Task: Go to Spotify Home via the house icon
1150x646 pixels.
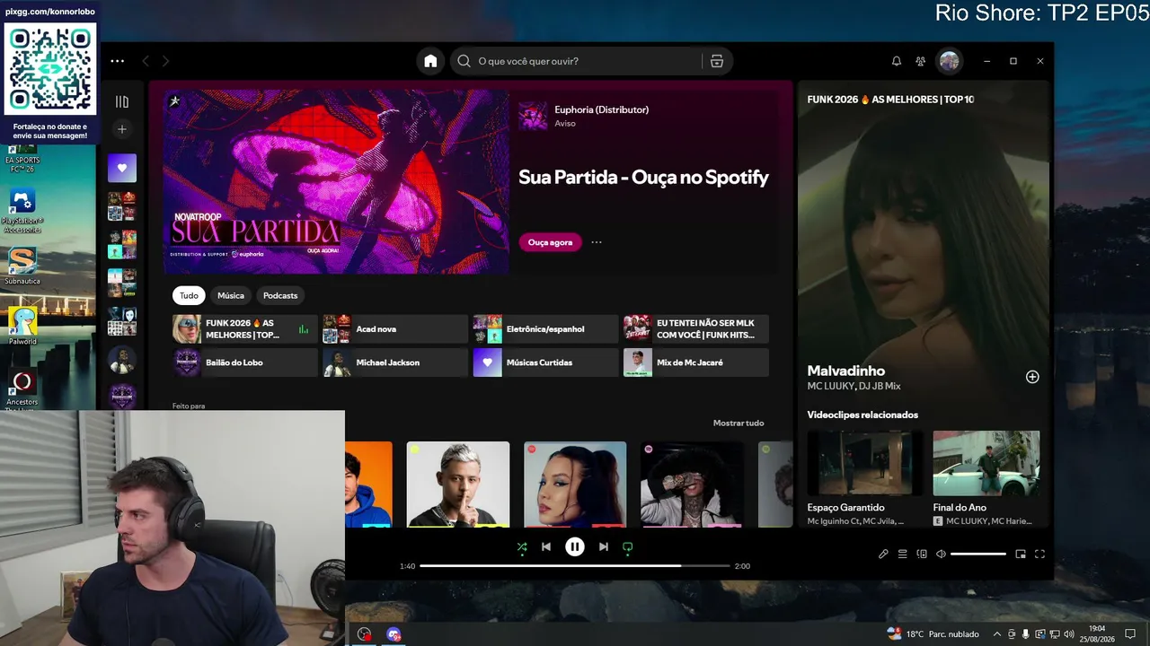Action: [x=430, y=61]
